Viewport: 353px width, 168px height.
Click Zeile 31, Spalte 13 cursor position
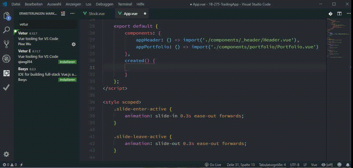[x=241, y=165]
